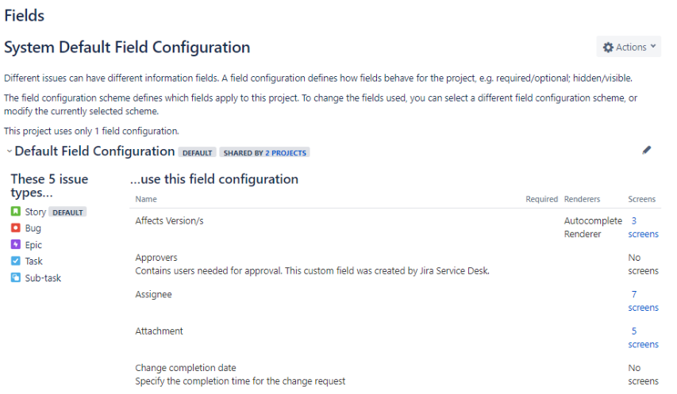
Task: Click the Name column header
Action: point(146,199)
